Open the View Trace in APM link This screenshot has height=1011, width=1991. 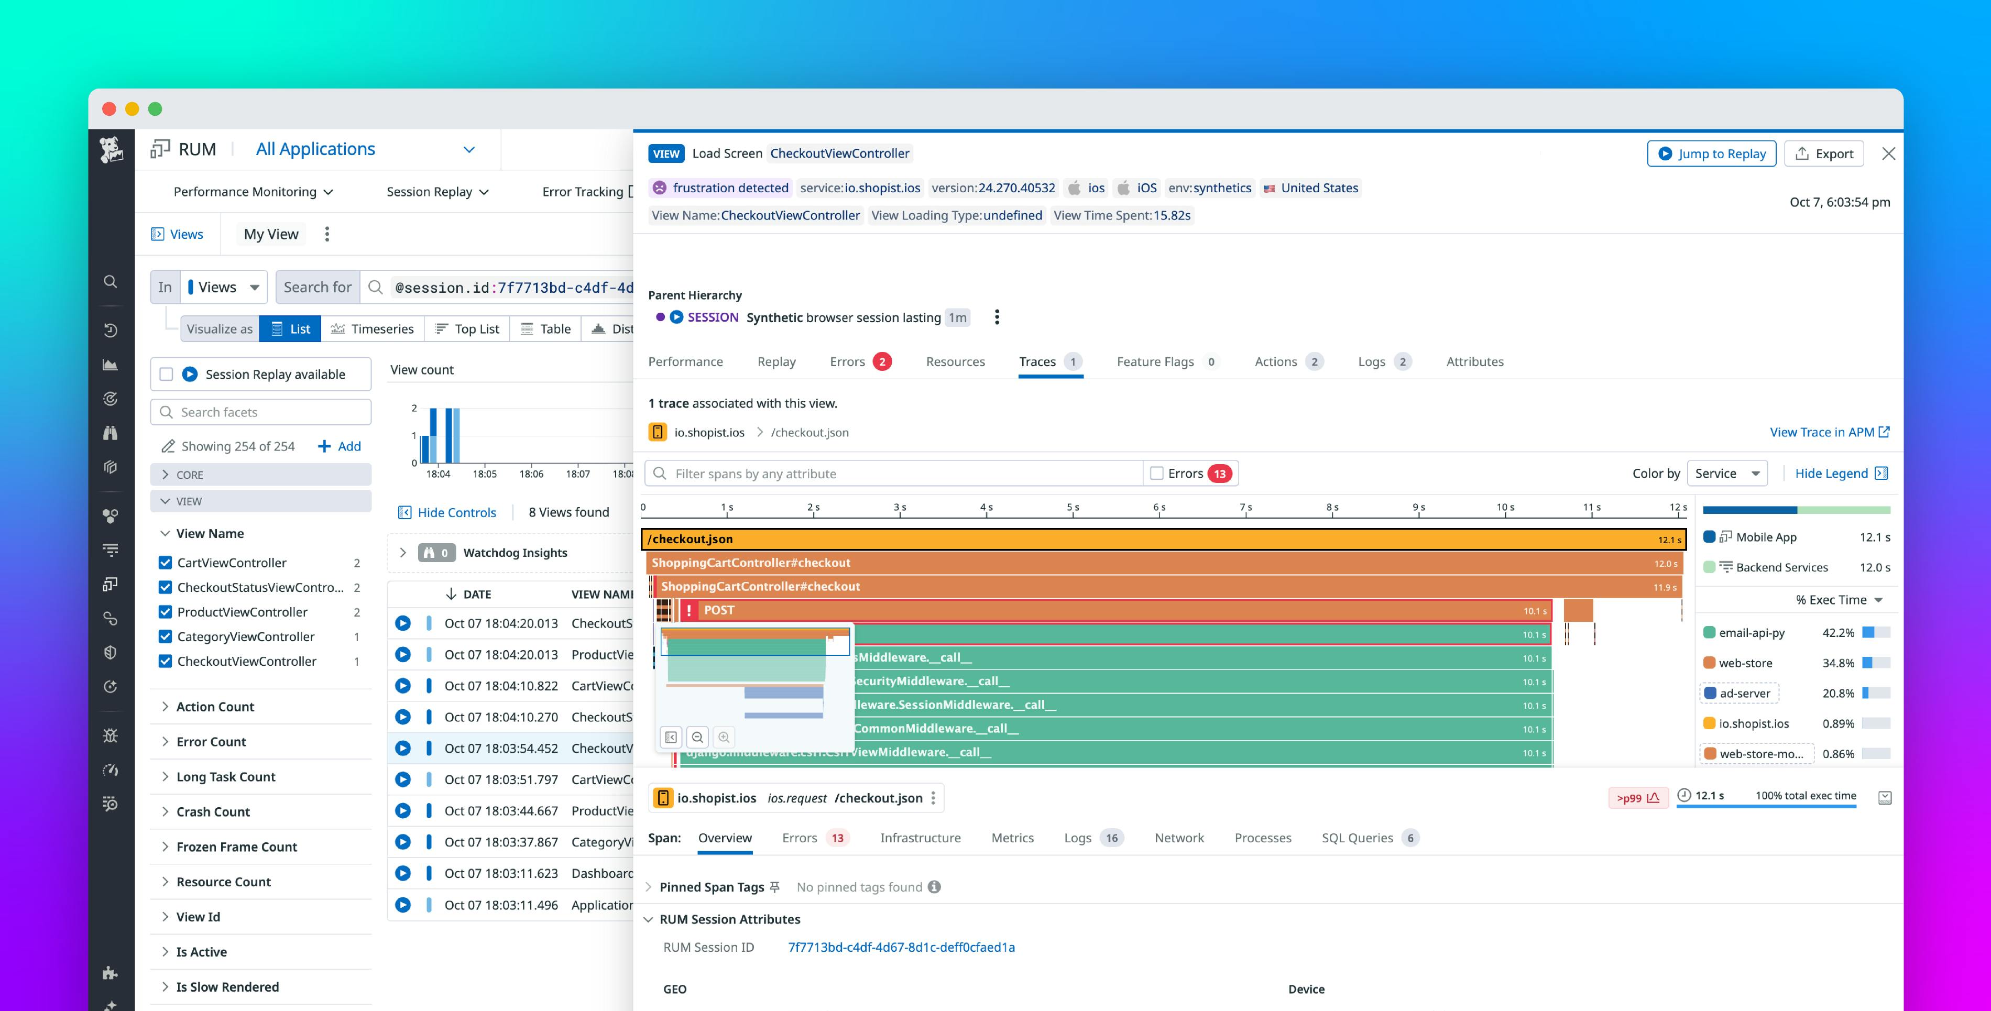pos(1824,431)
